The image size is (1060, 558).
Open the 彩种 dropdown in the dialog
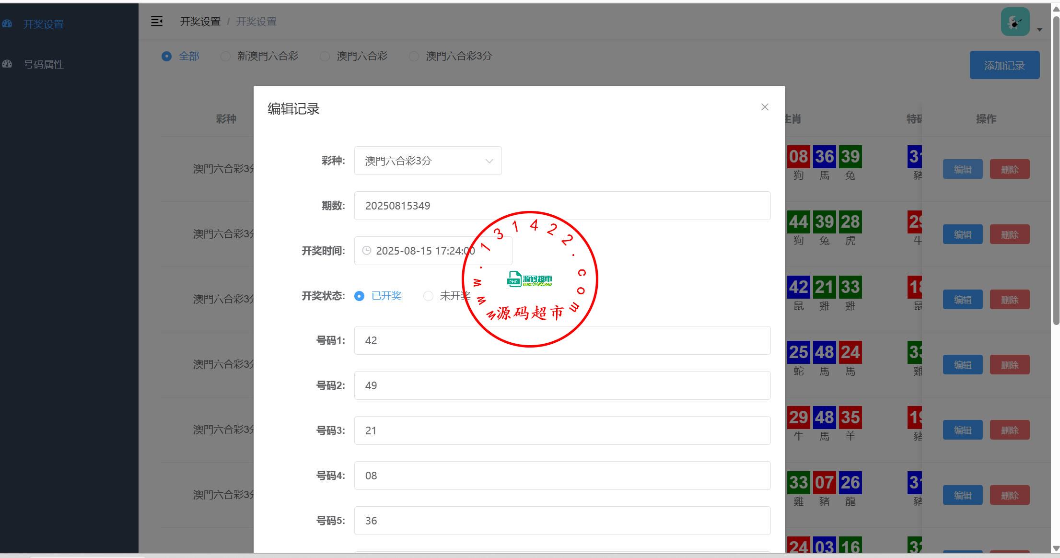pyautogui.click(x=428, y=161)
